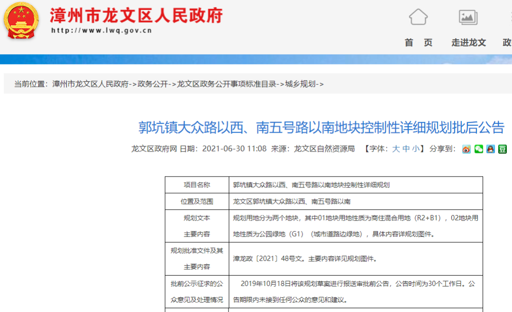
Task: Click the picture icon above 走进龙文
Action: [468, 18]
